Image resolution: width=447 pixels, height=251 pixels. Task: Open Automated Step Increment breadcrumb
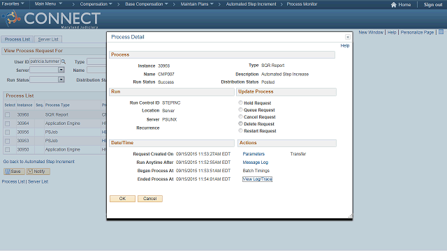(x=251, y=4)
